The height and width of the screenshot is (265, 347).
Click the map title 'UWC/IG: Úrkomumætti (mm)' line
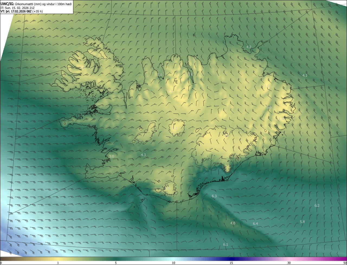click(36, 4)
